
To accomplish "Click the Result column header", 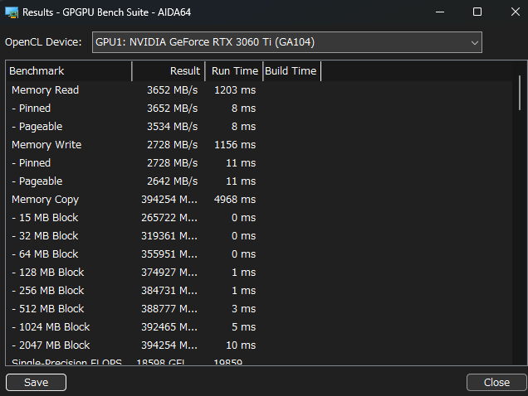I will 169,71.
